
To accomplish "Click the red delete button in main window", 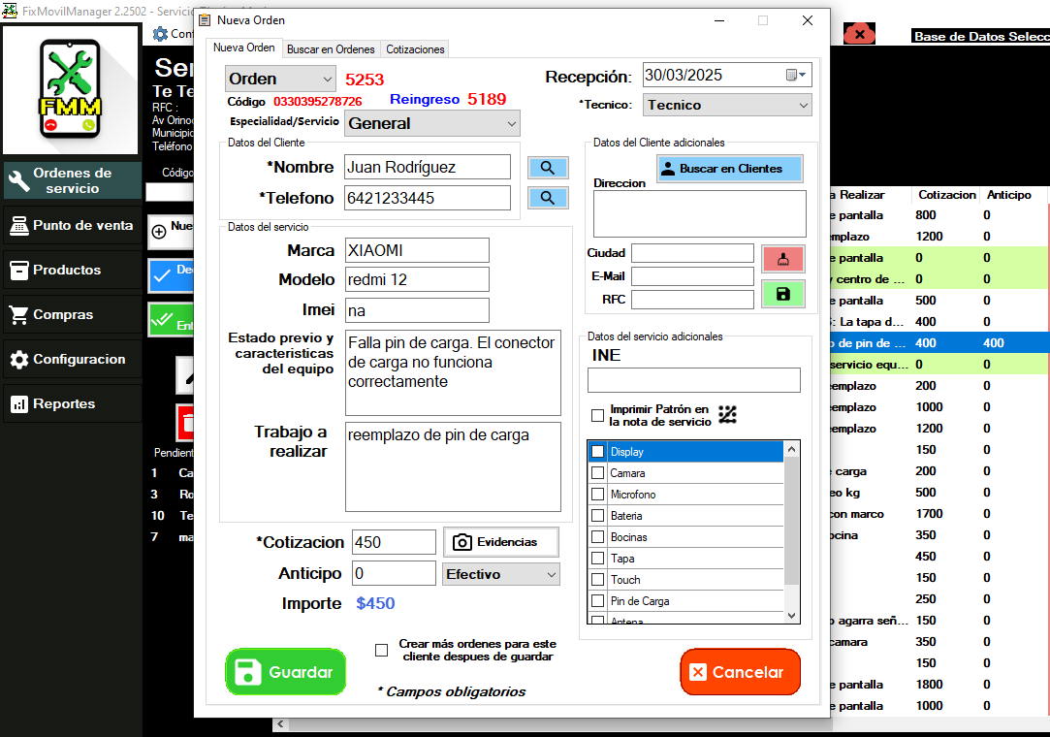I will 185,422.
